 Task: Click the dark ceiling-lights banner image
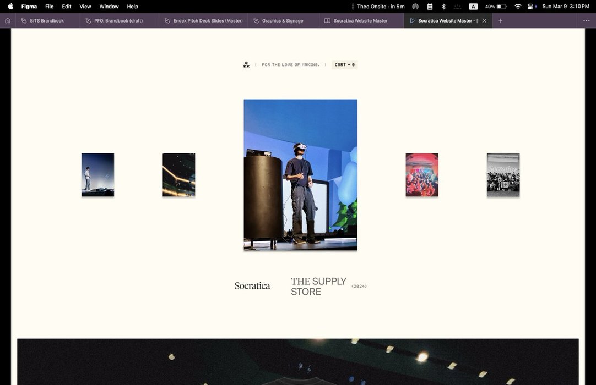[x=298, y=362]
